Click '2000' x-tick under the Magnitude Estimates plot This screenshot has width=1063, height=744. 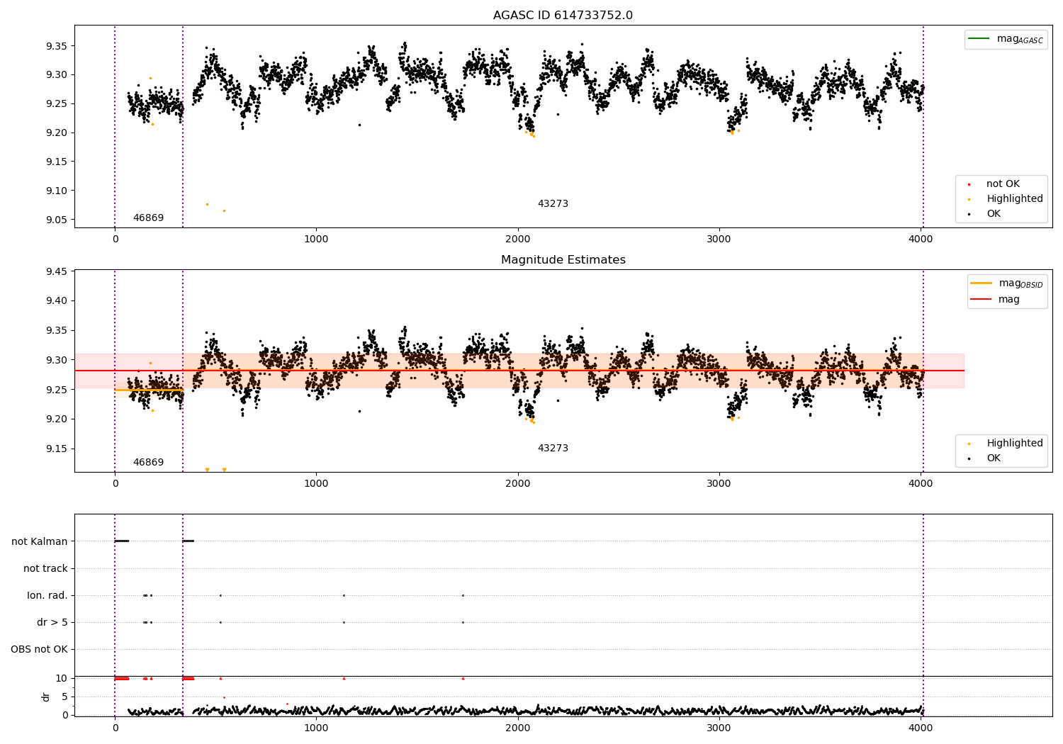[x=518, y=484]
